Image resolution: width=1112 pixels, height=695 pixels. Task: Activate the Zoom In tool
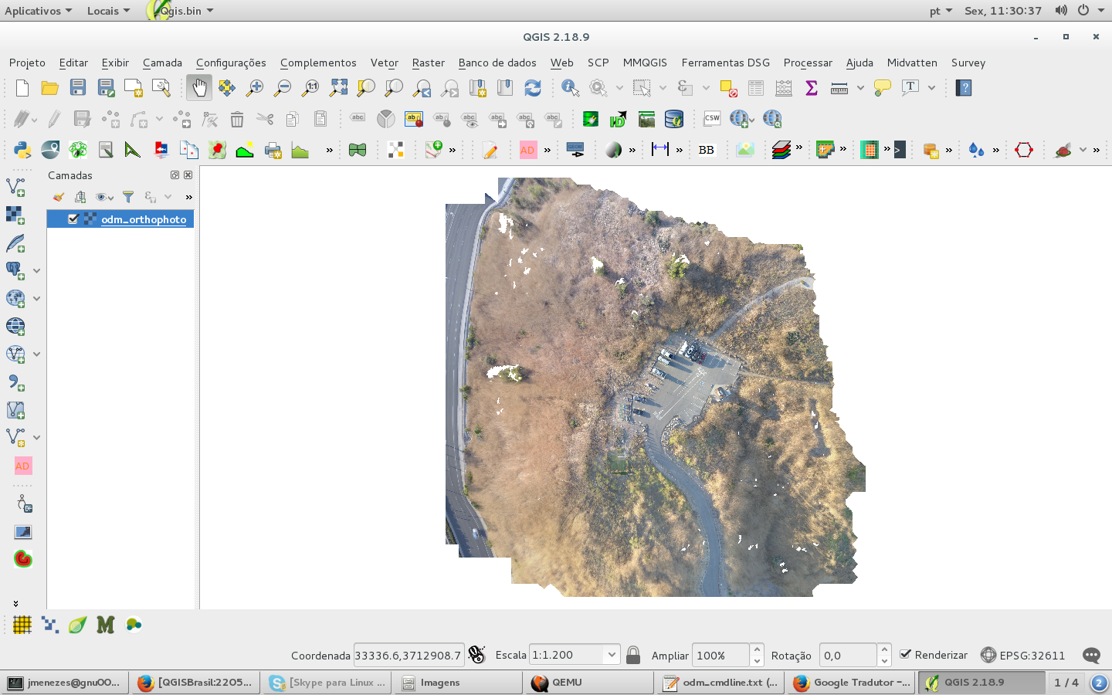pos(254,87)
